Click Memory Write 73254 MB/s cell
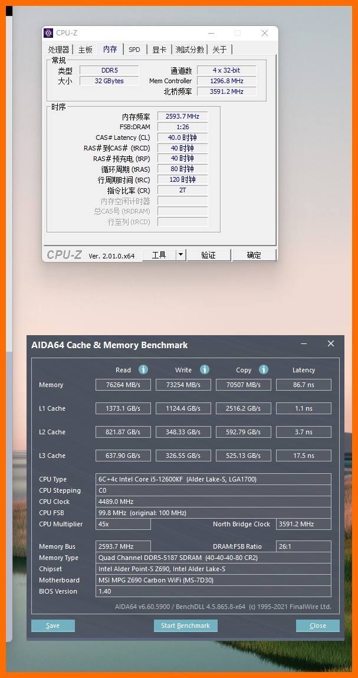The image size is (358, 678). pyautogui.click(x=183, y=384)
